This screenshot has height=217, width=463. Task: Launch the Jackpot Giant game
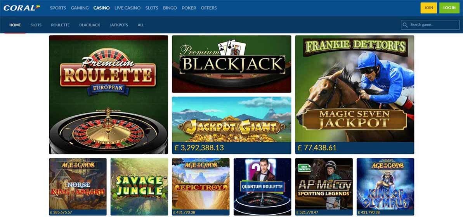(231, 125)
